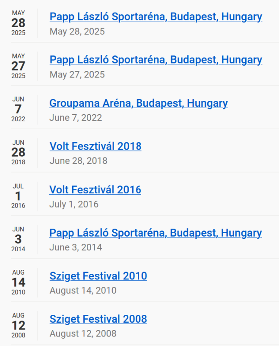This screenshot has height=346, width=279.
Task: Click the 'June 7, 2022' date text
Action: click(x=76, y=118)
